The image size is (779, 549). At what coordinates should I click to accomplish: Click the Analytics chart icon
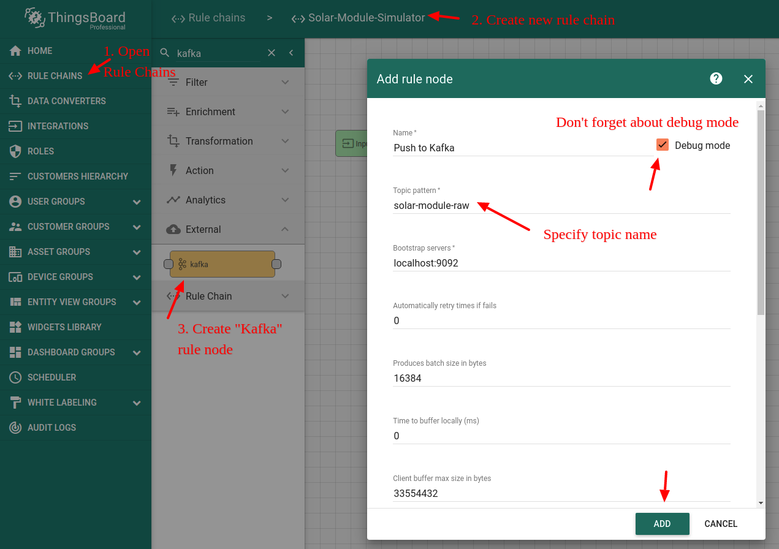(x=174, y=200)
